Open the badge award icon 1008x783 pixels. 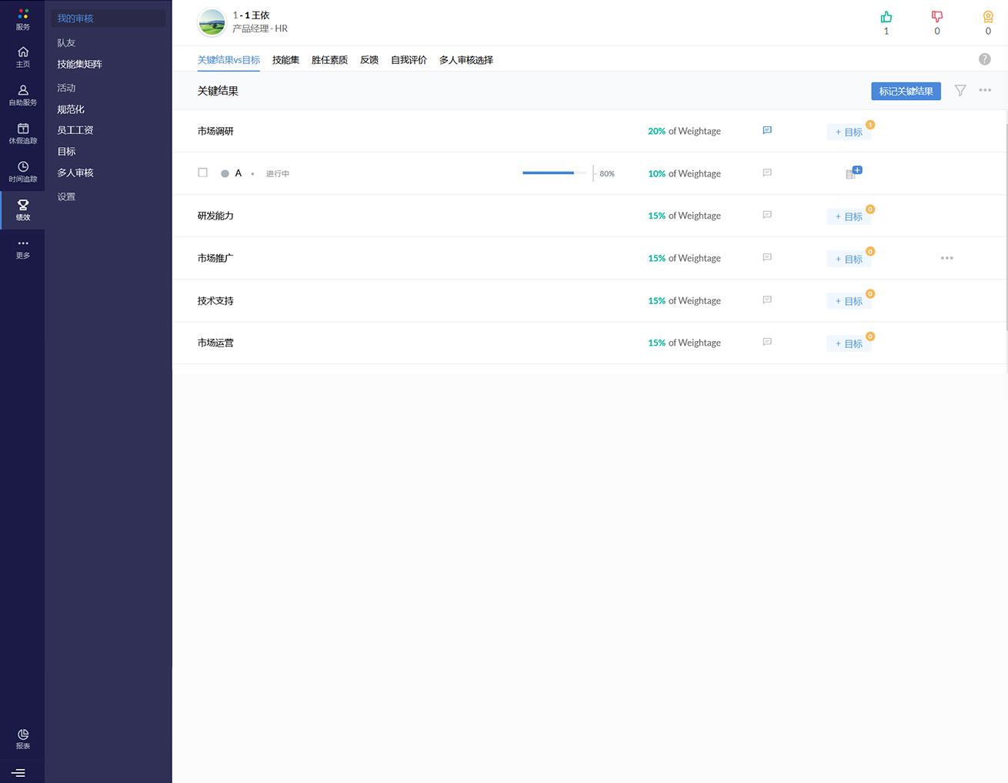tap(988, 17)
